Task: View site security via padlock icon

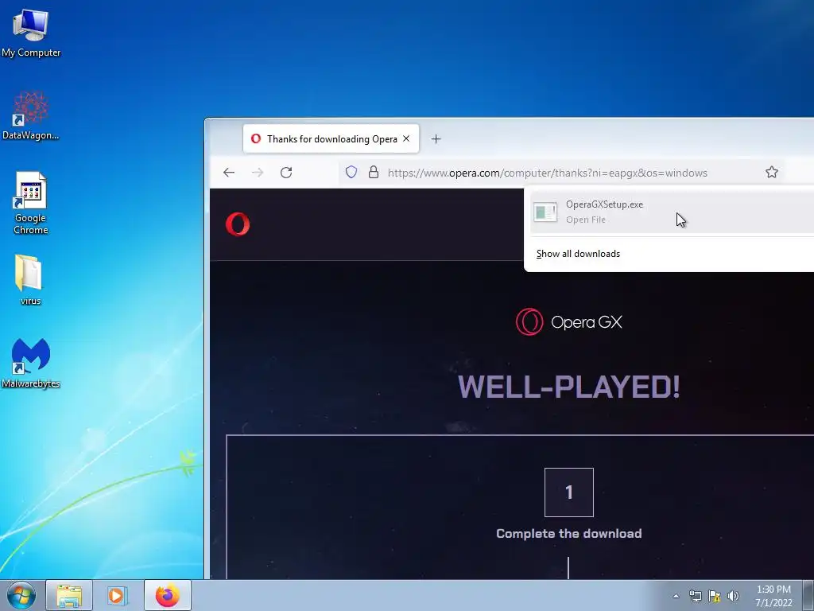Action: pos(374,172)
